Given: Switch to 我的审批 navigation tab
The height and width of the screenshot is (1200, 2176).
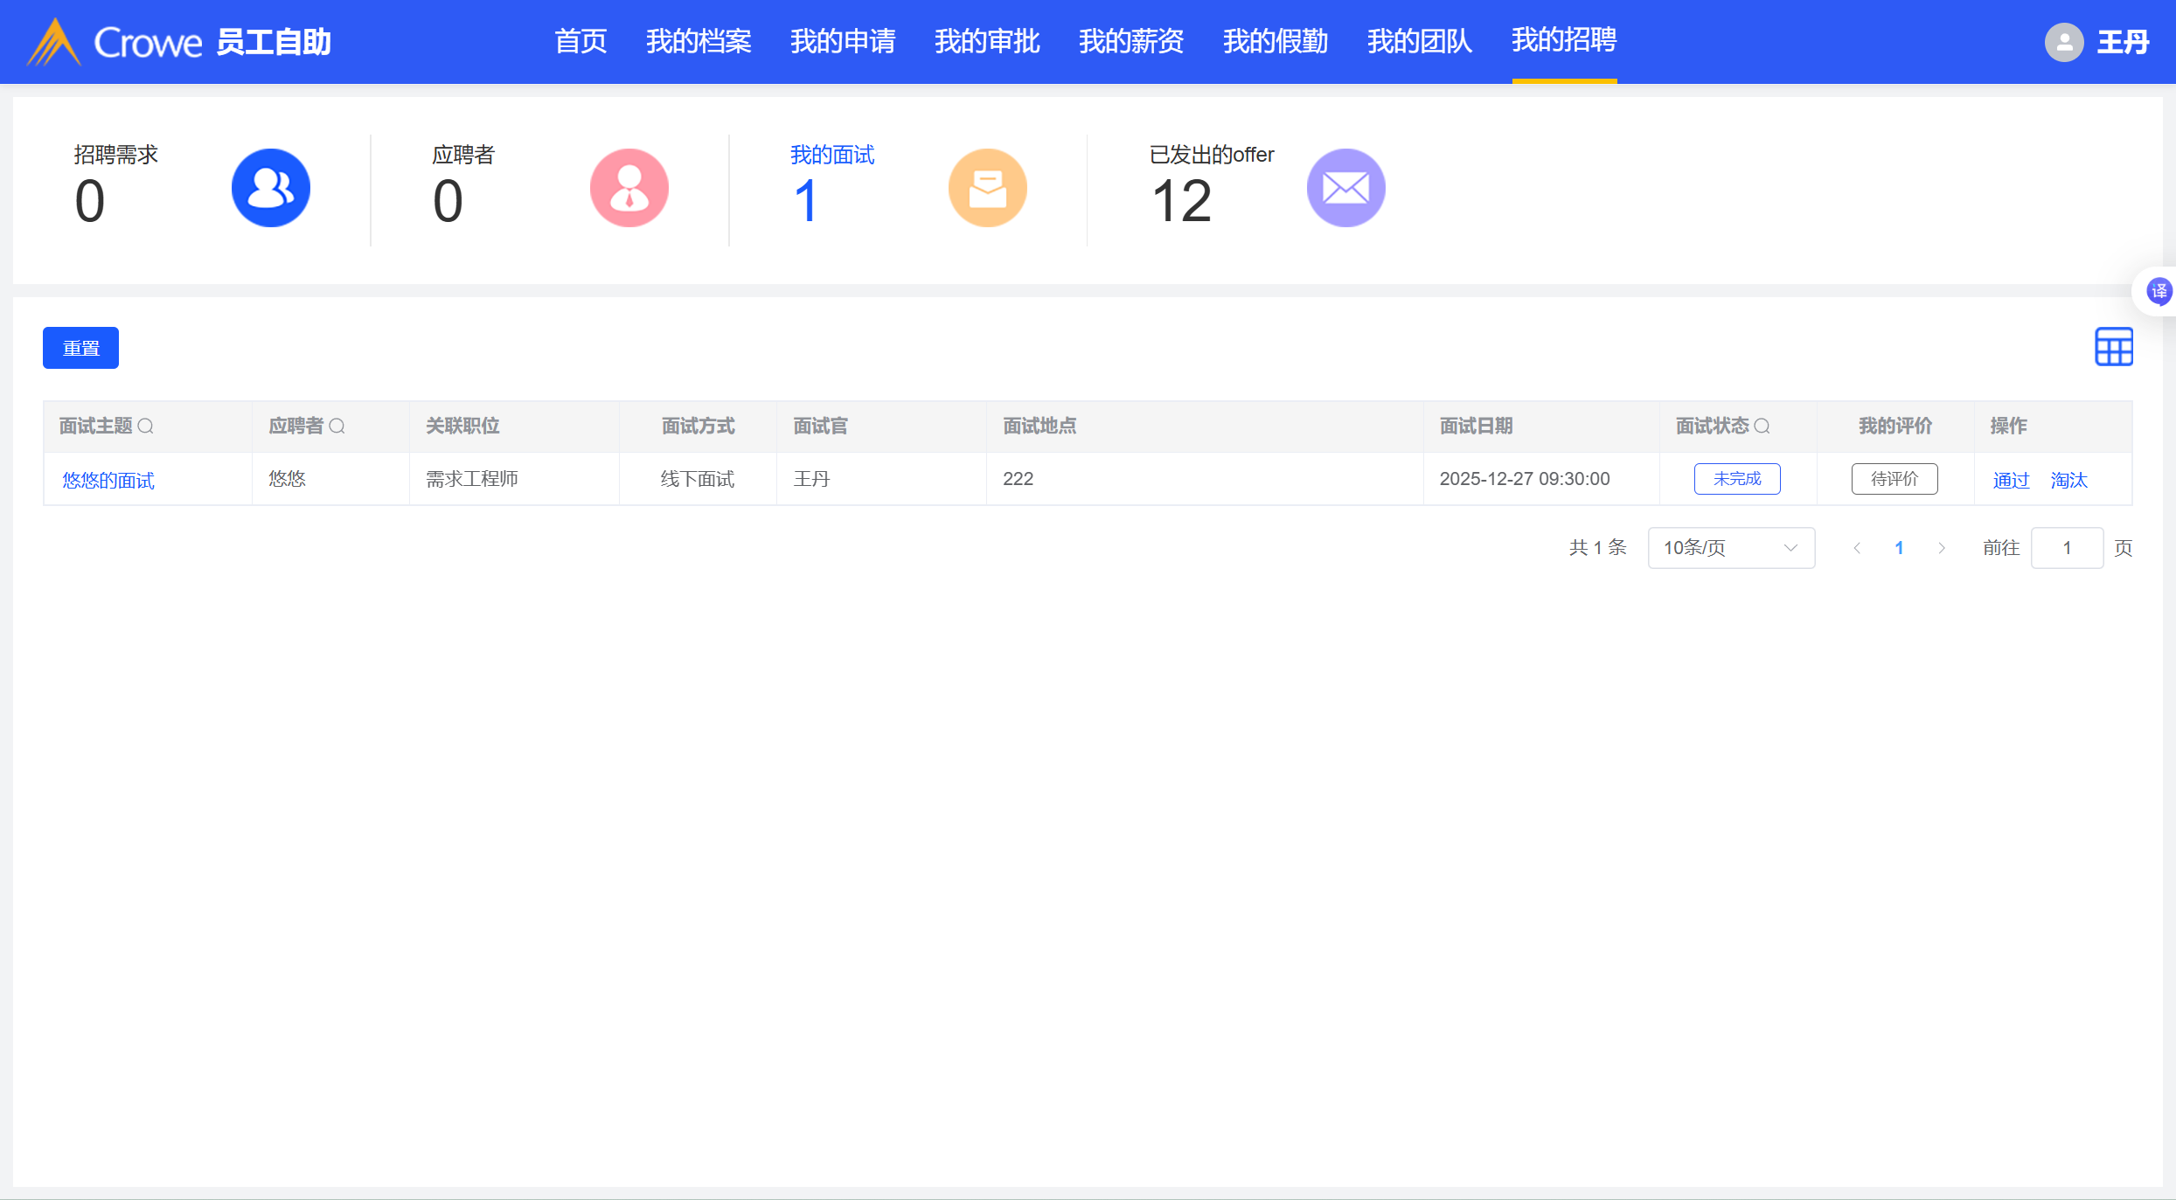Looking at the screenshot, I should coord(986,41).
